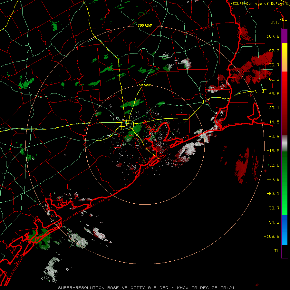
Task: Click the [KT] units label
Action: pos(275,22)
